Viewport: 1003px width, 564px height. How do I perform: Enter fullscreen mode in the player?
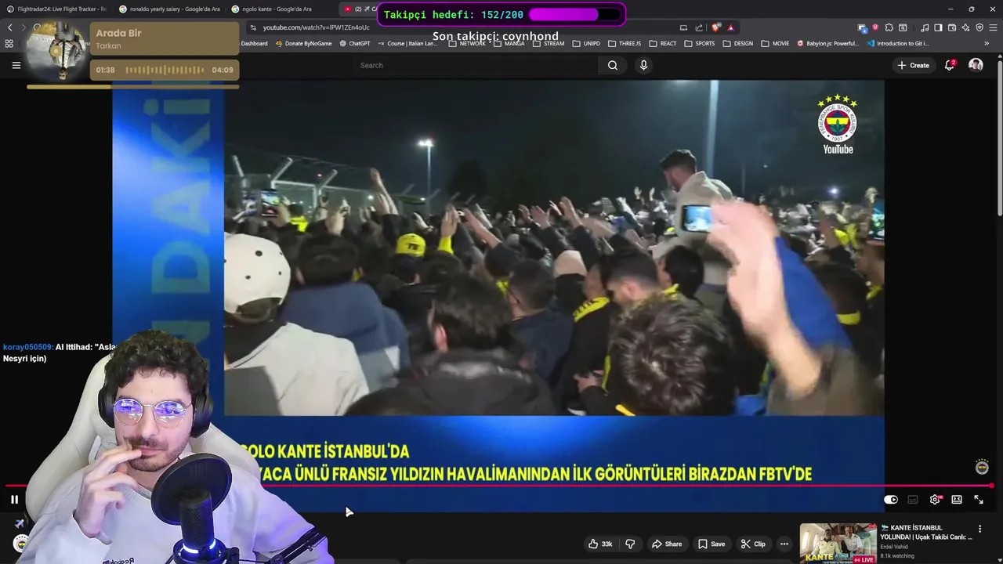click(979, 500)
